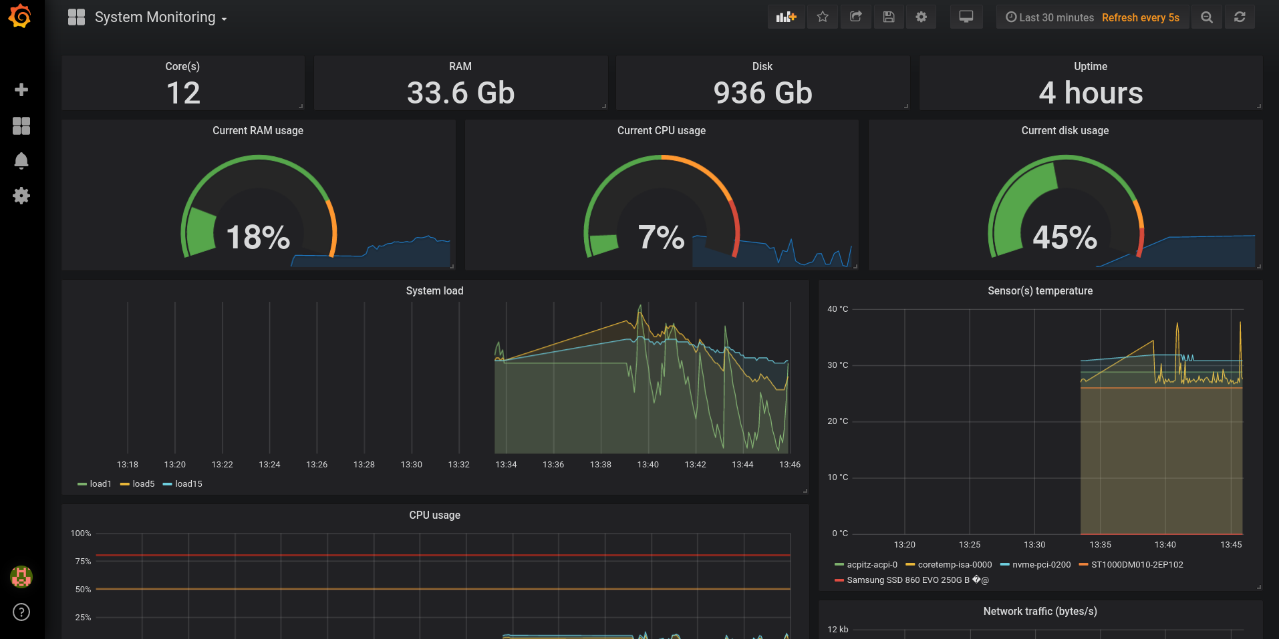Star this dashboard as favorite
This screenshot has height=639, width=1279.
click(823, 17)
